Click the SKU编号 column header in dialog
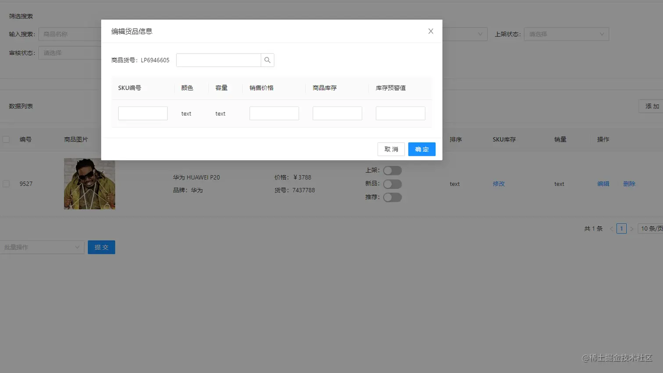 tap(130, 88)
